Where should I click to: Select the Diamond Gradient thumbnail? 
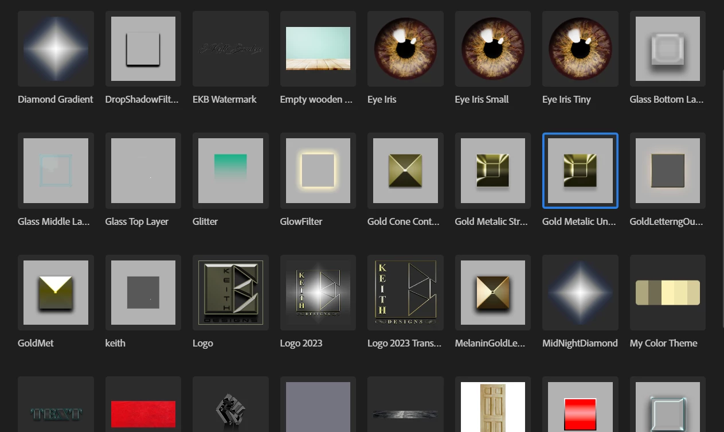click(56, 49)
